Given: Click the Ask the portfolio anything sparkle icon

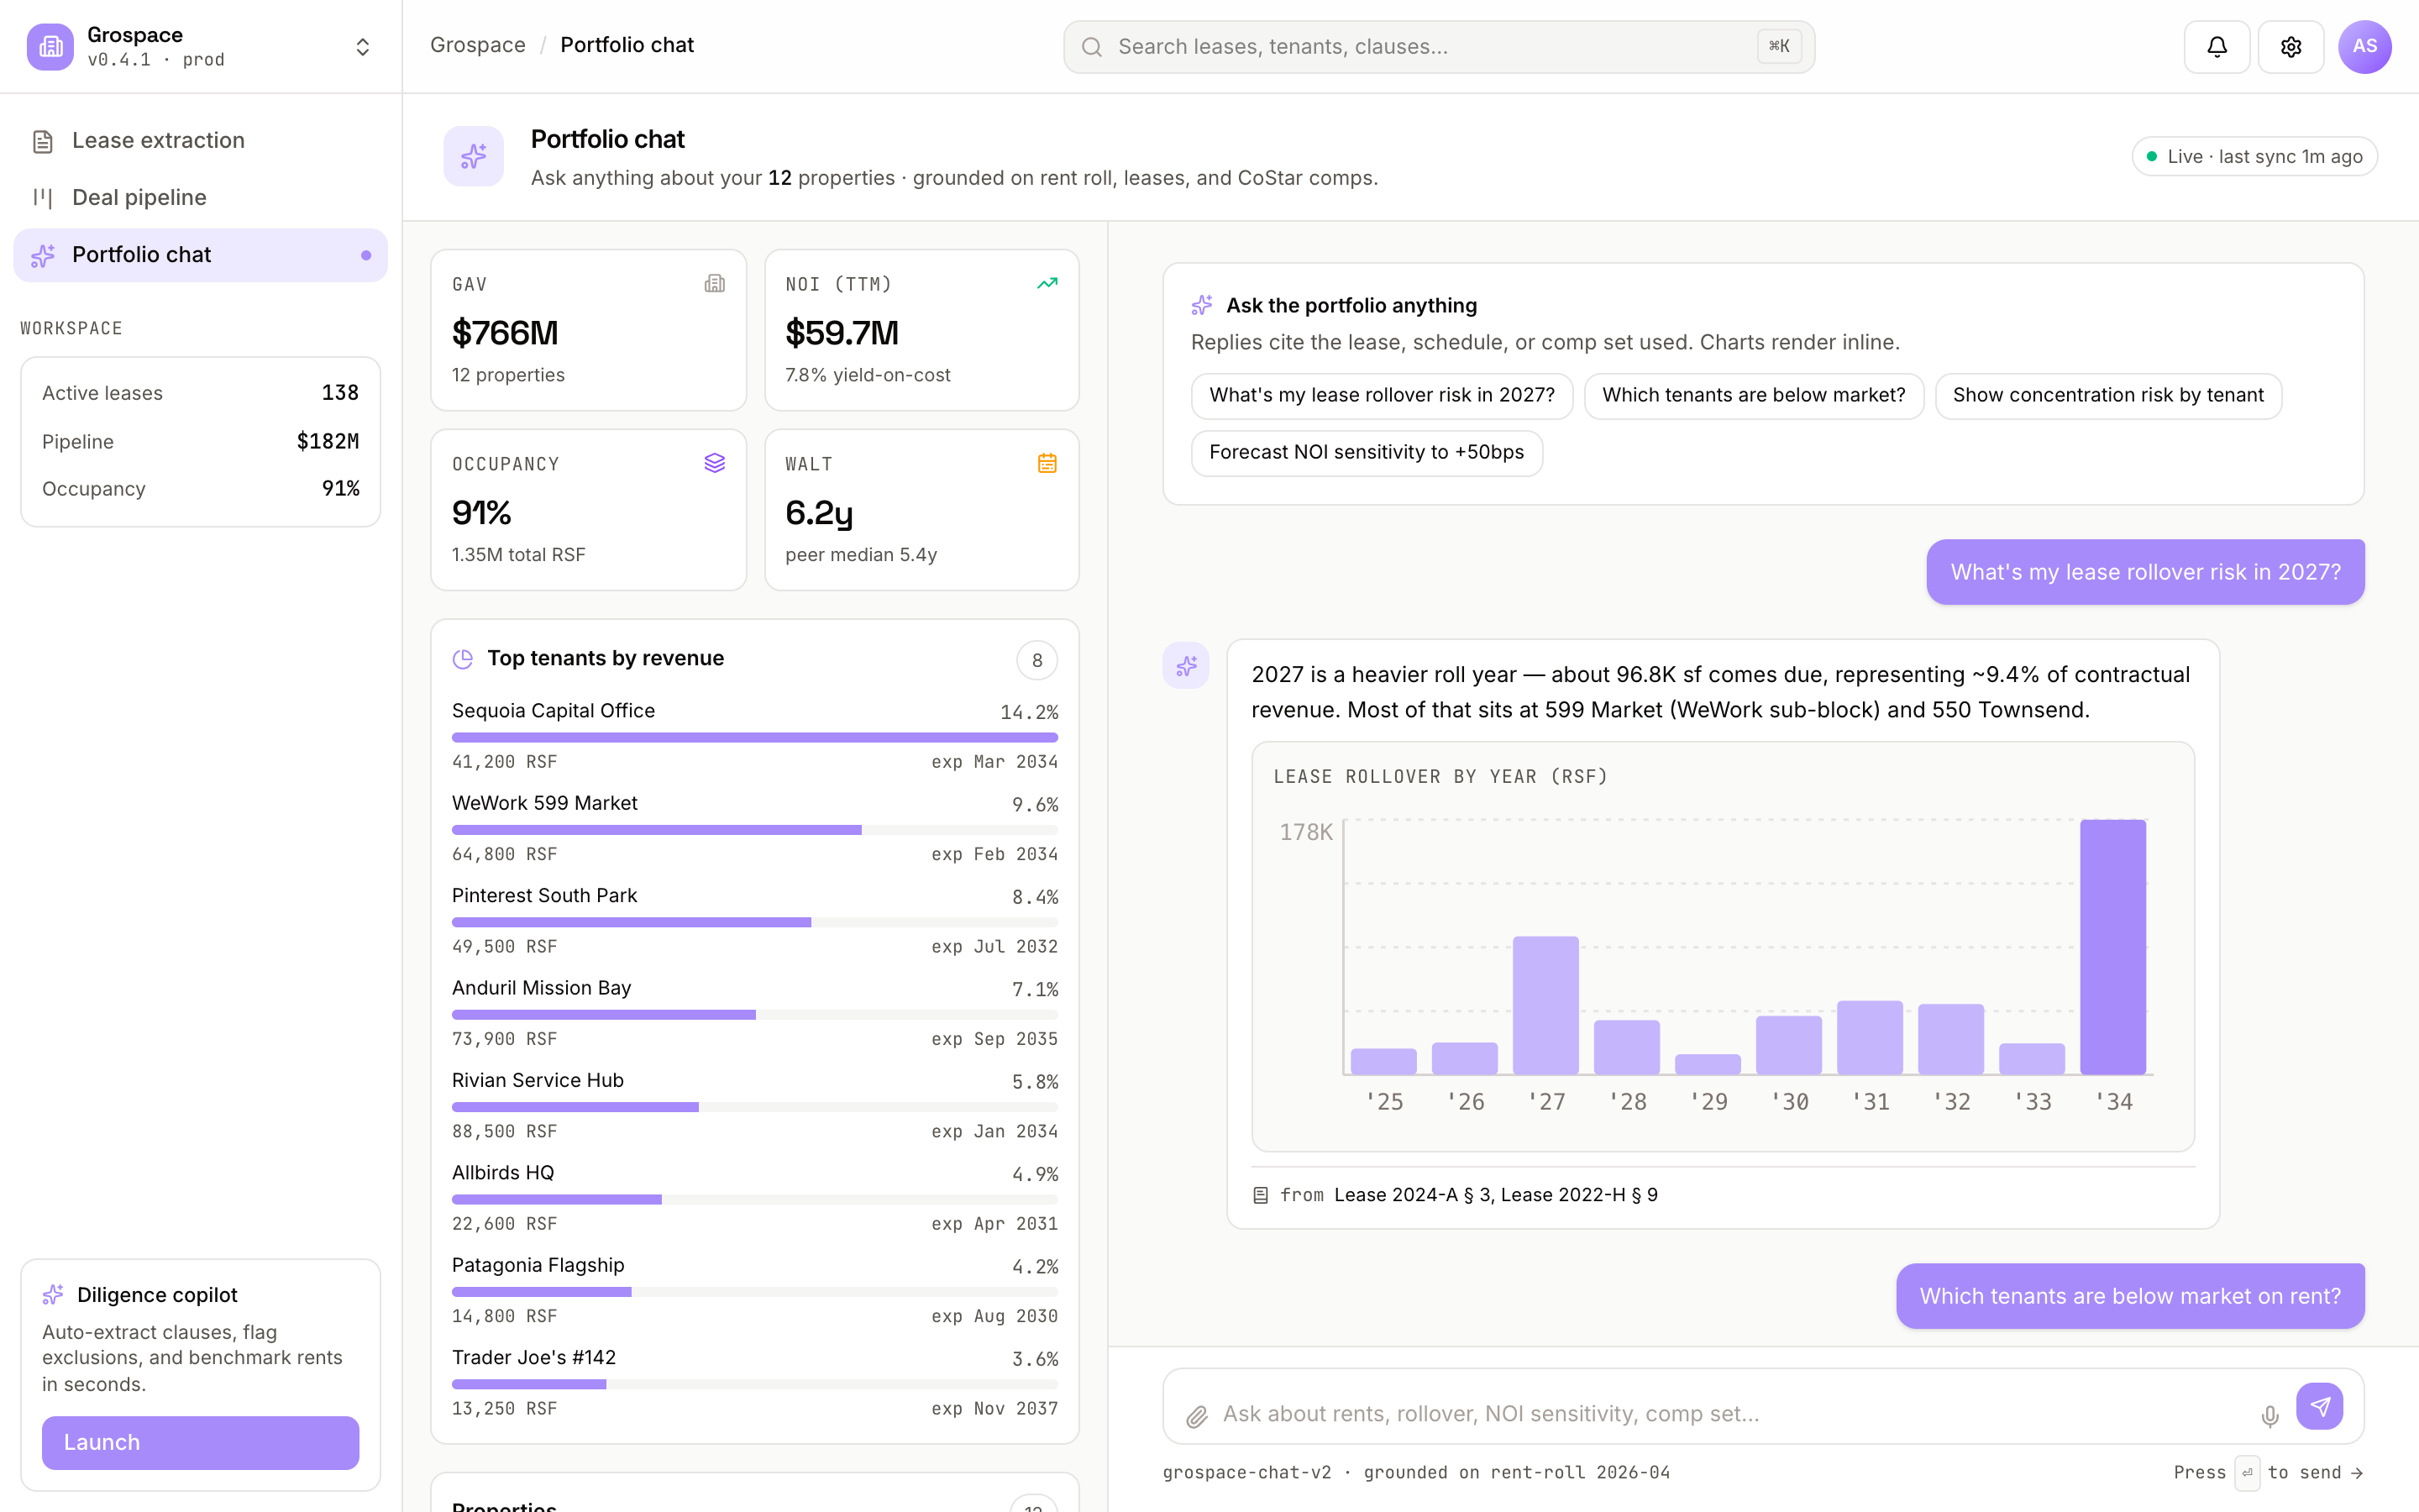Looking at the screenshot, I should 1201,305.
